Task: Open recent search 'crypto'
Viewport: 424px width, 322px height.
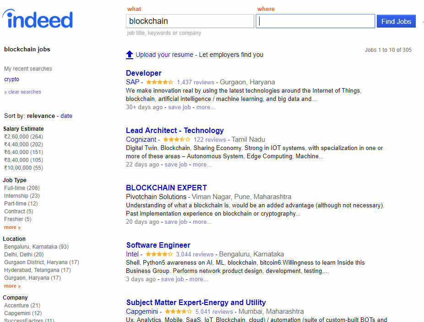Action: tap(11, 79)
